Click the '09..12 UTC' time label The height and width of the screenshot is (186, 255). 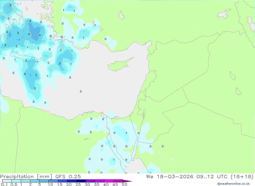(x=212, y=176)
